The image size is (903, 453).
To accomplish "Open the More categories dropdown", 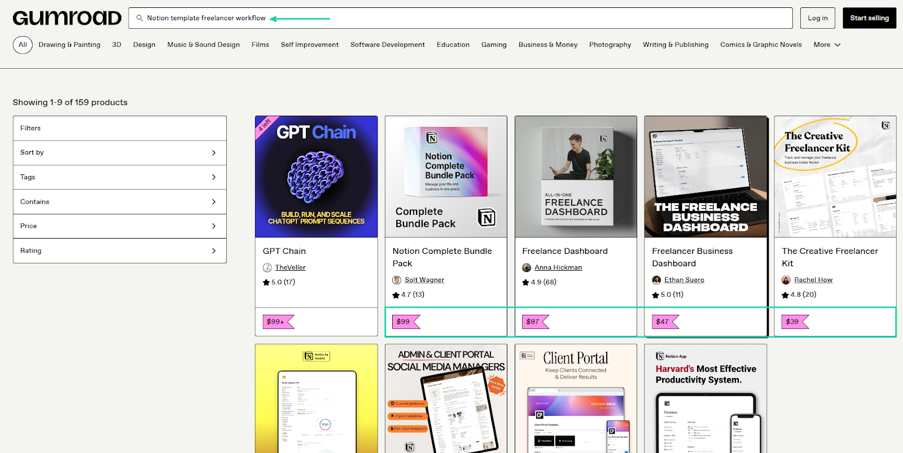I will pyautogui.click(x=827, y=45).
